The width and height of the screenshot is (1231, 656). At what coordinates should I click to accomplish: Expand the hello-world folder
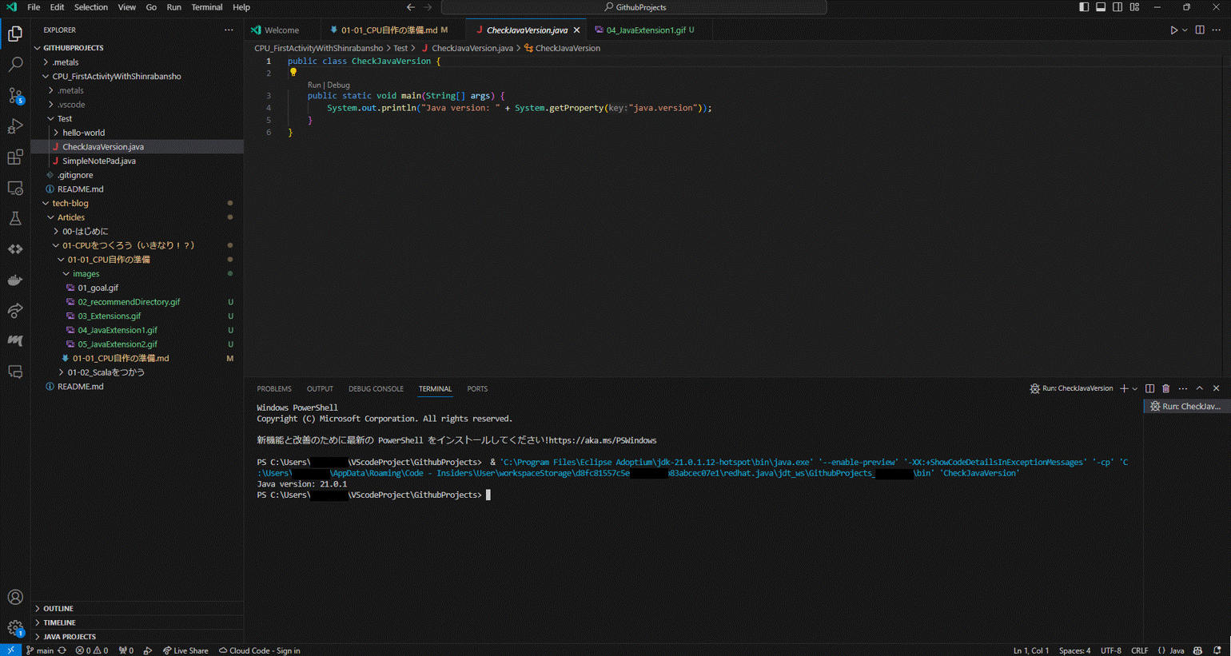pos(83,133)
